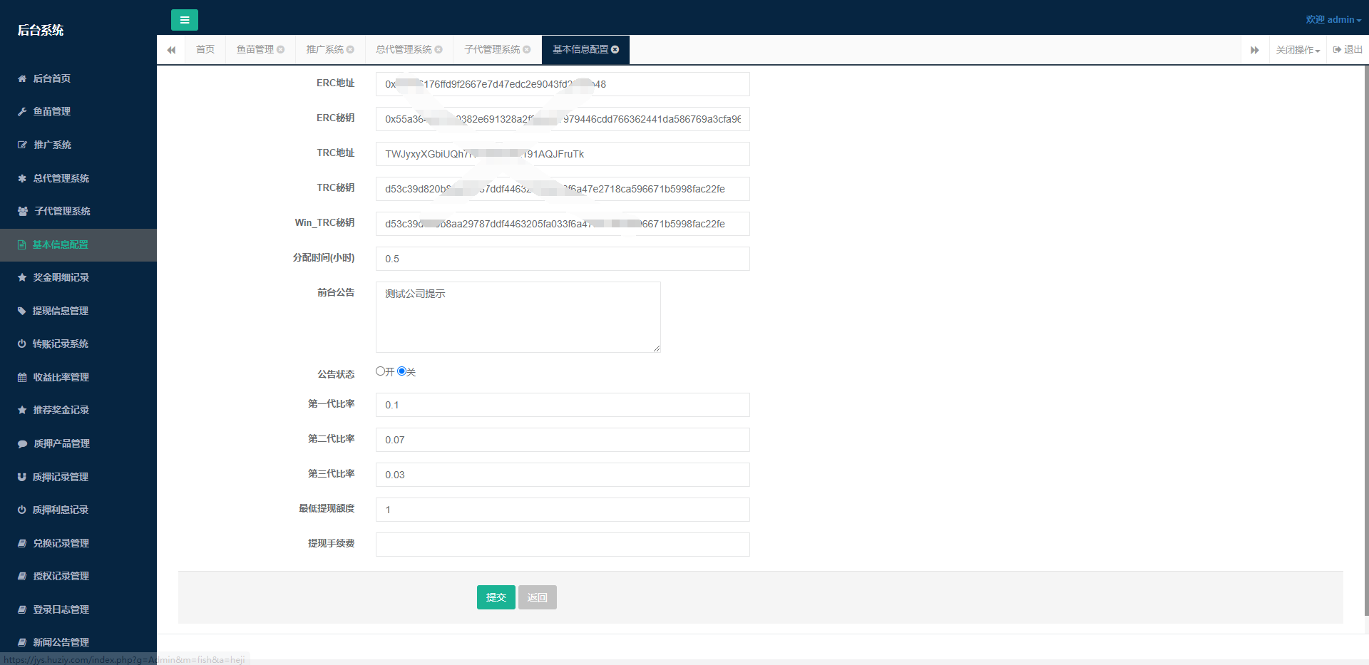Screen dimensions: 1369x665
Task: Close the 鱼苗管理 tab using its X icon
Action: pos(281,50)
